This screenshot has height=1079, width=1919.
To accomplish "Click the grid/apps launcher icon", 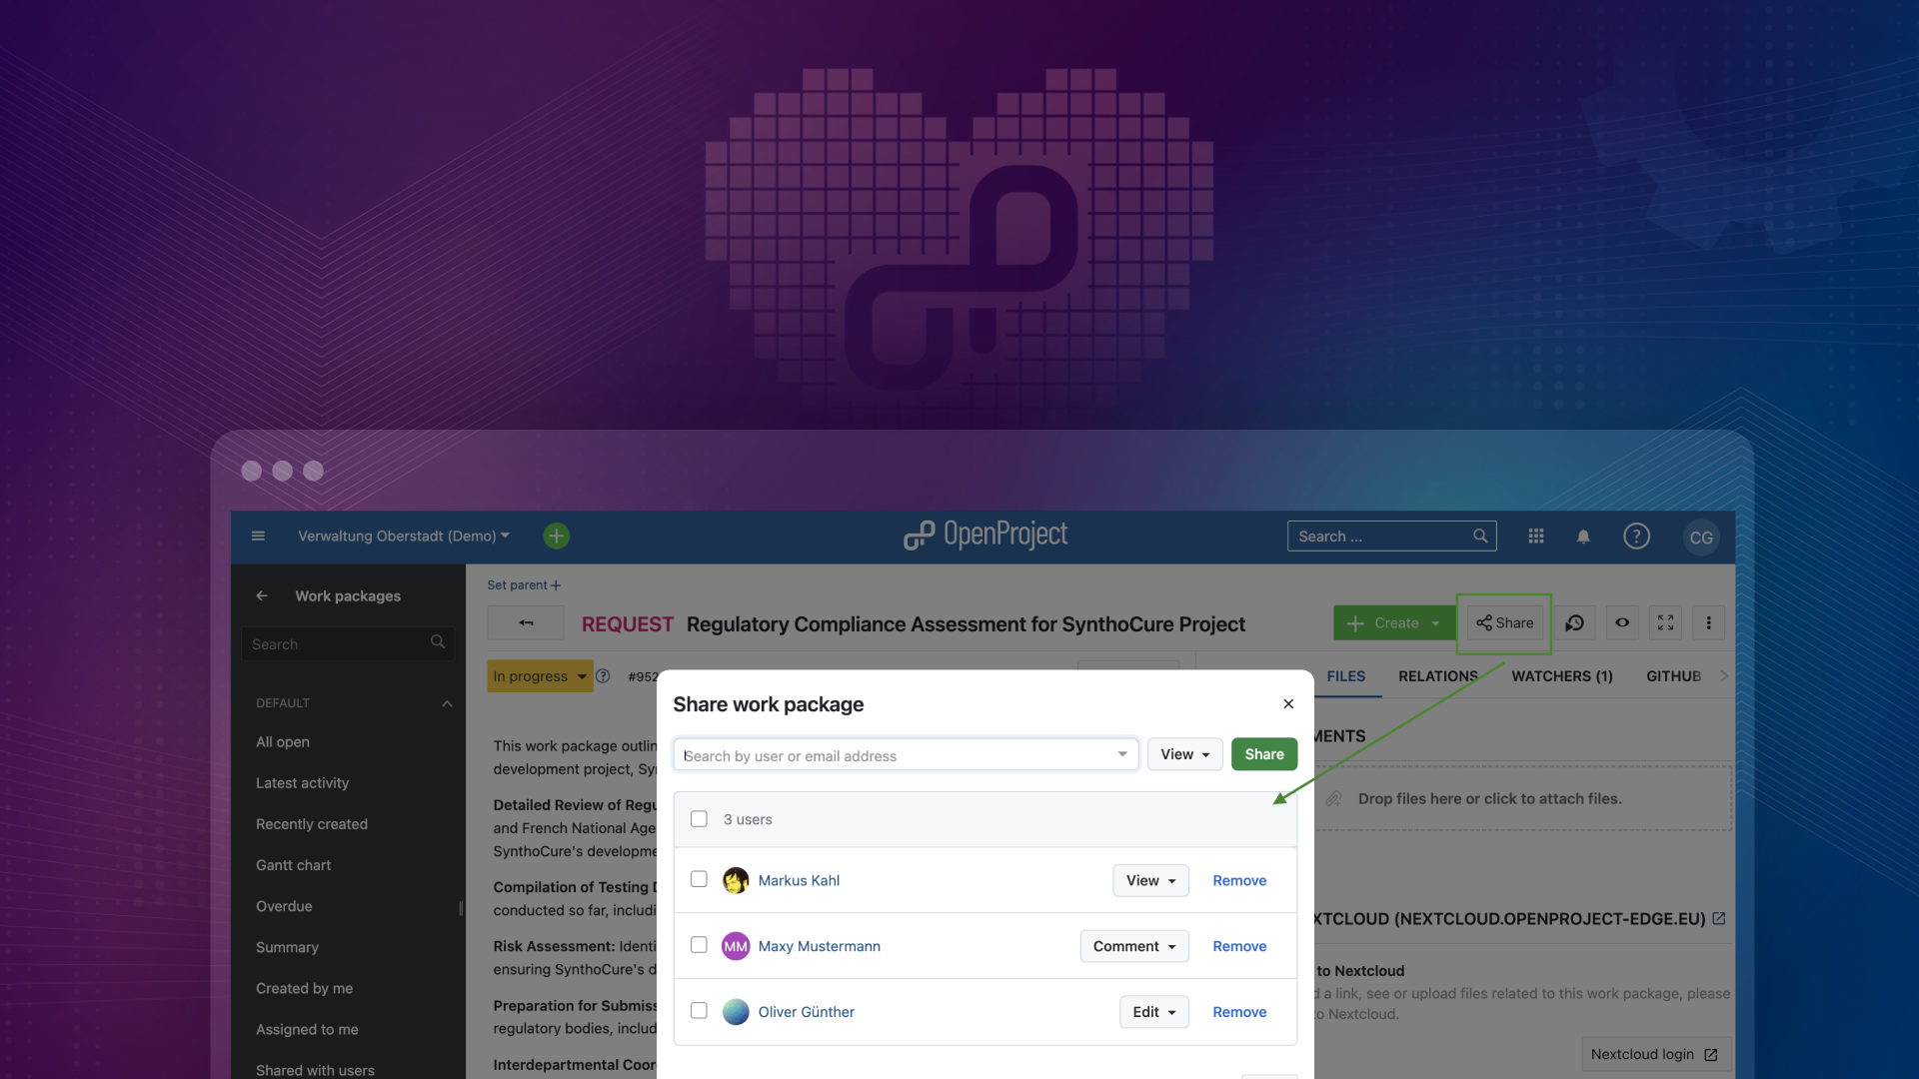I will coord(1535,538).
